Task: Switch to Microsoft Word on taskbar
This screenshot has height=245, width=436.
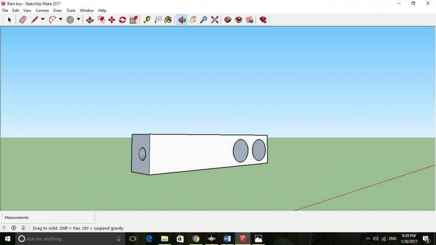Action: coord(227,238)
